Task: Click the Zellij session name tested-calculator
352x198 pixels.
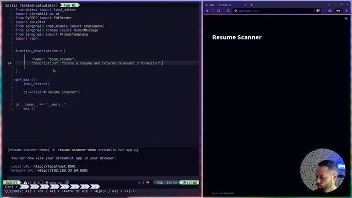Action: tap(39, 5)
